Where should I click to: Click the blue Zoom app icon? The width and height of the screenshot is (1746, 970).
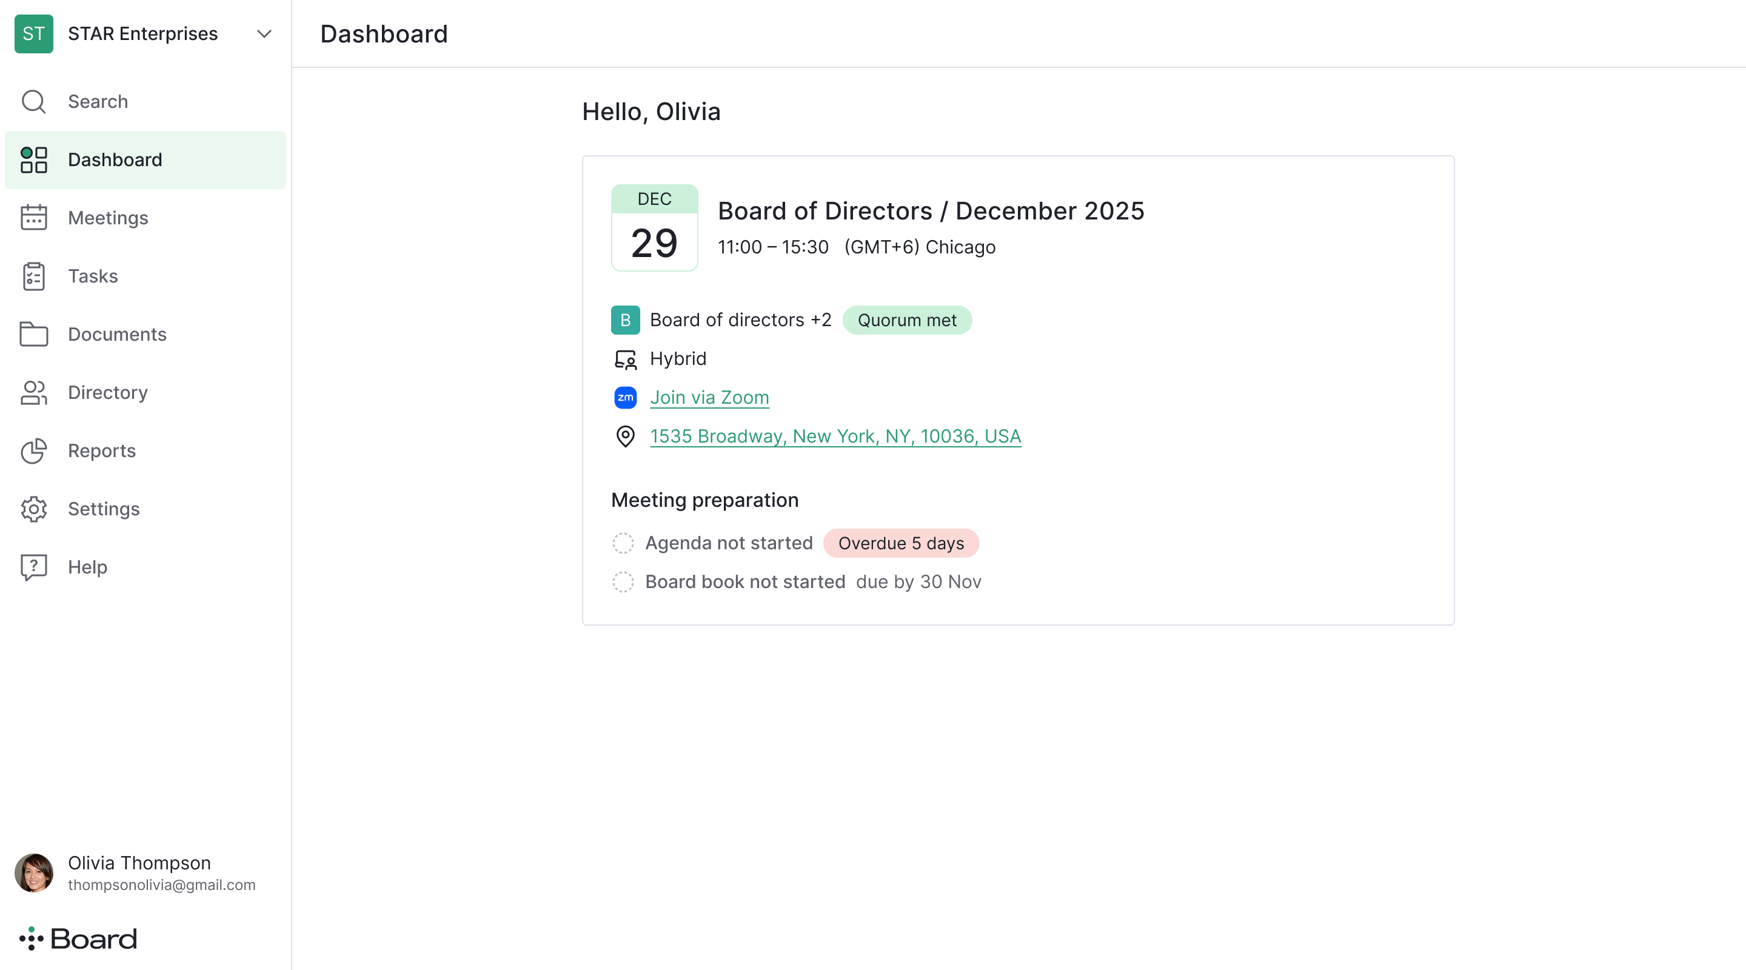point(625,397)
